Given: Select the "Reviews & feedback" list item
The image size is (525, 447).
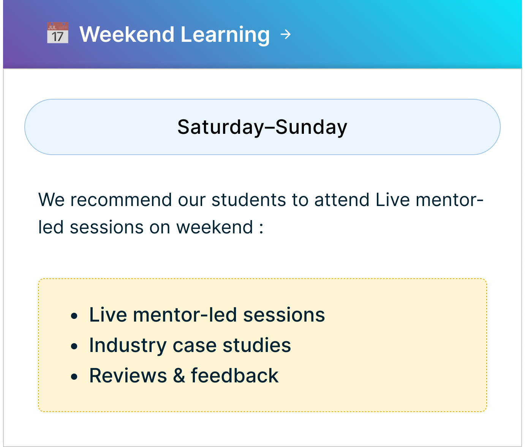Looking at the screenshot, I should coord(184,376).
